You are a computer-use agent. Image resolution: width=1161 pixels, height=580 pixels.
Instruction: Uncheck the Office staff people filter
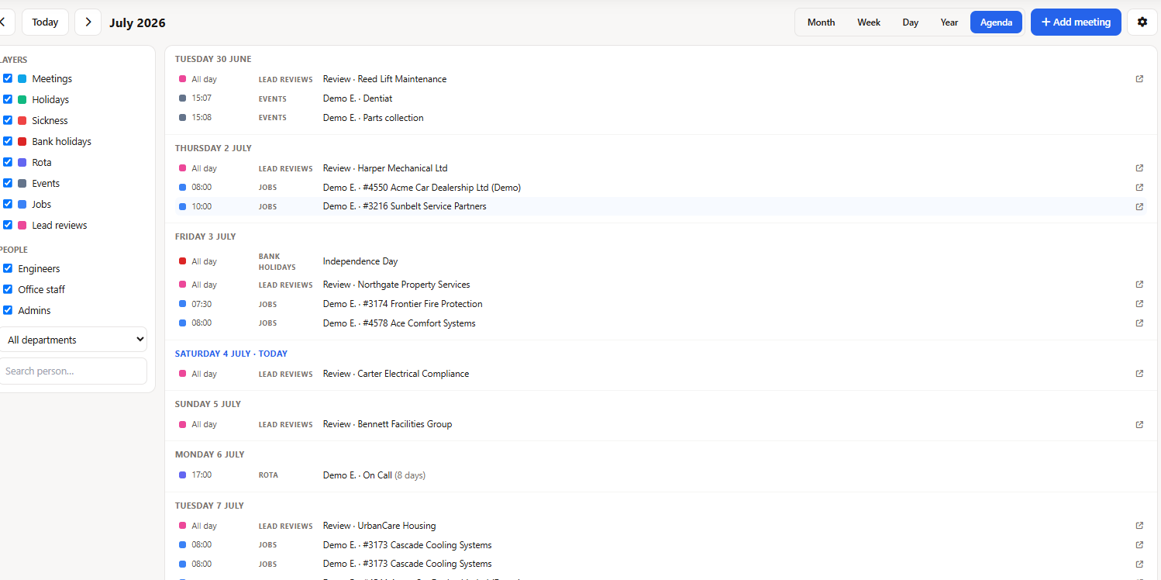8,289
